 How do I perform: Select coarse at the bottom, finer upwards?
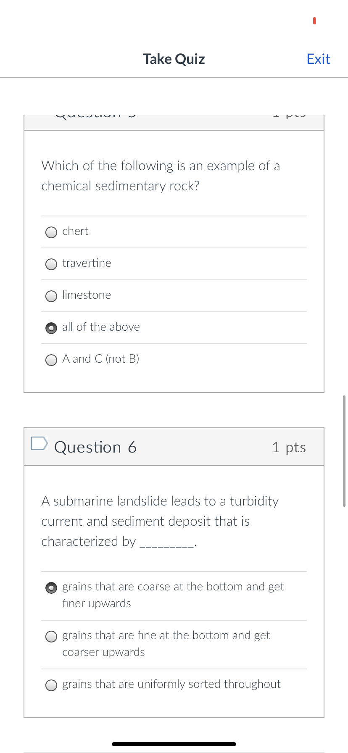coord(51,588)
